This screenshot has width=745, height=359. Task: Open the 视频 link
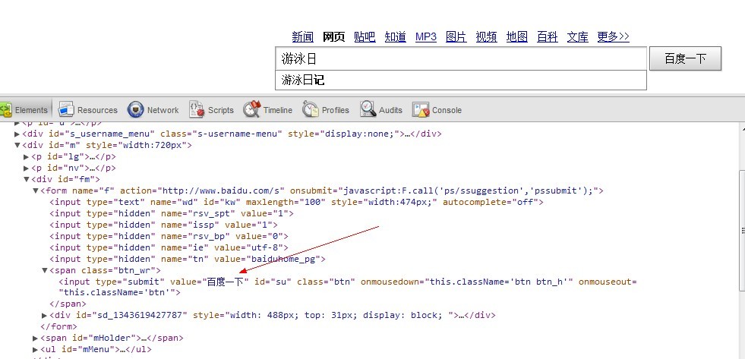(487, 36)
